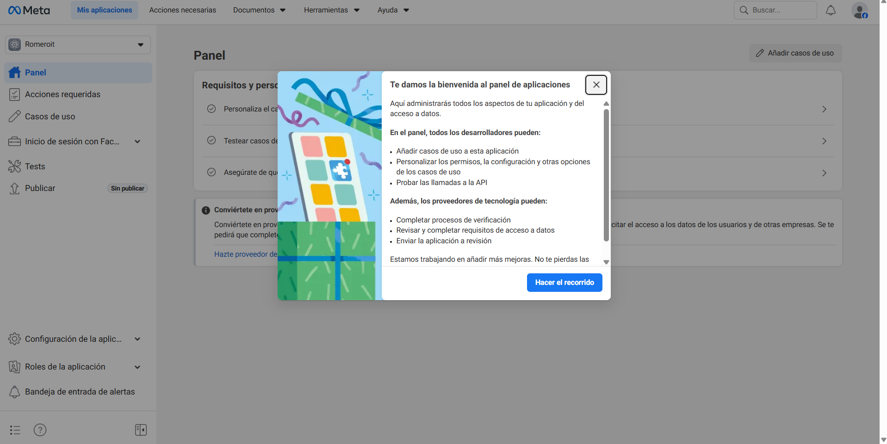Focus the Buscar search field
Image resolution: width=887 pixels, height=444 pixels.
[775, 10]
